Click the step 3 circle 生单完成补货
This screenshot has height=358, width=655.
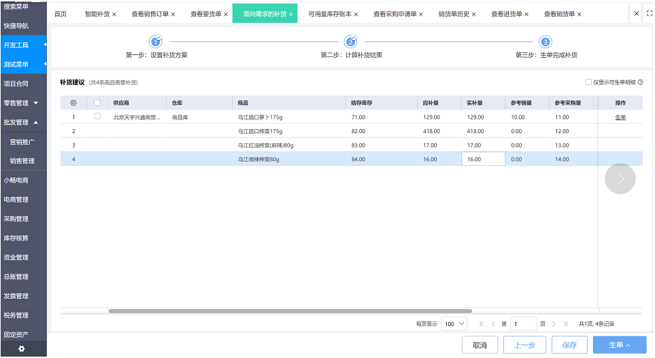coord(545,41)
